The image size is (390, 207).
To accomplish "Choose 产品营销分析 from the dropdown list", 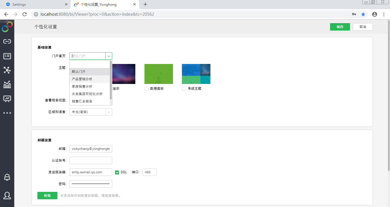I will click(82, 79).
